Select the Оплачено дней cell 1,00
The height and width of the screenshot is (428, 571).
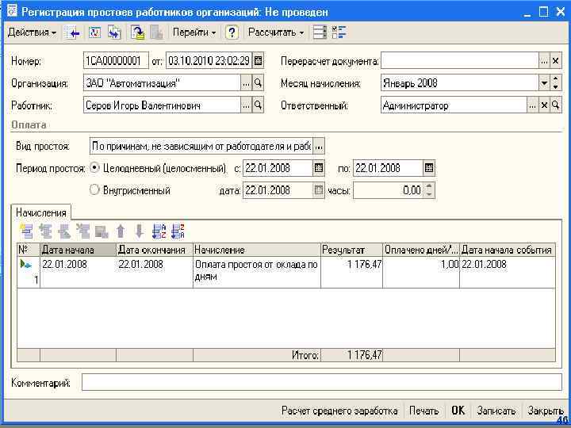pos(421,272)
